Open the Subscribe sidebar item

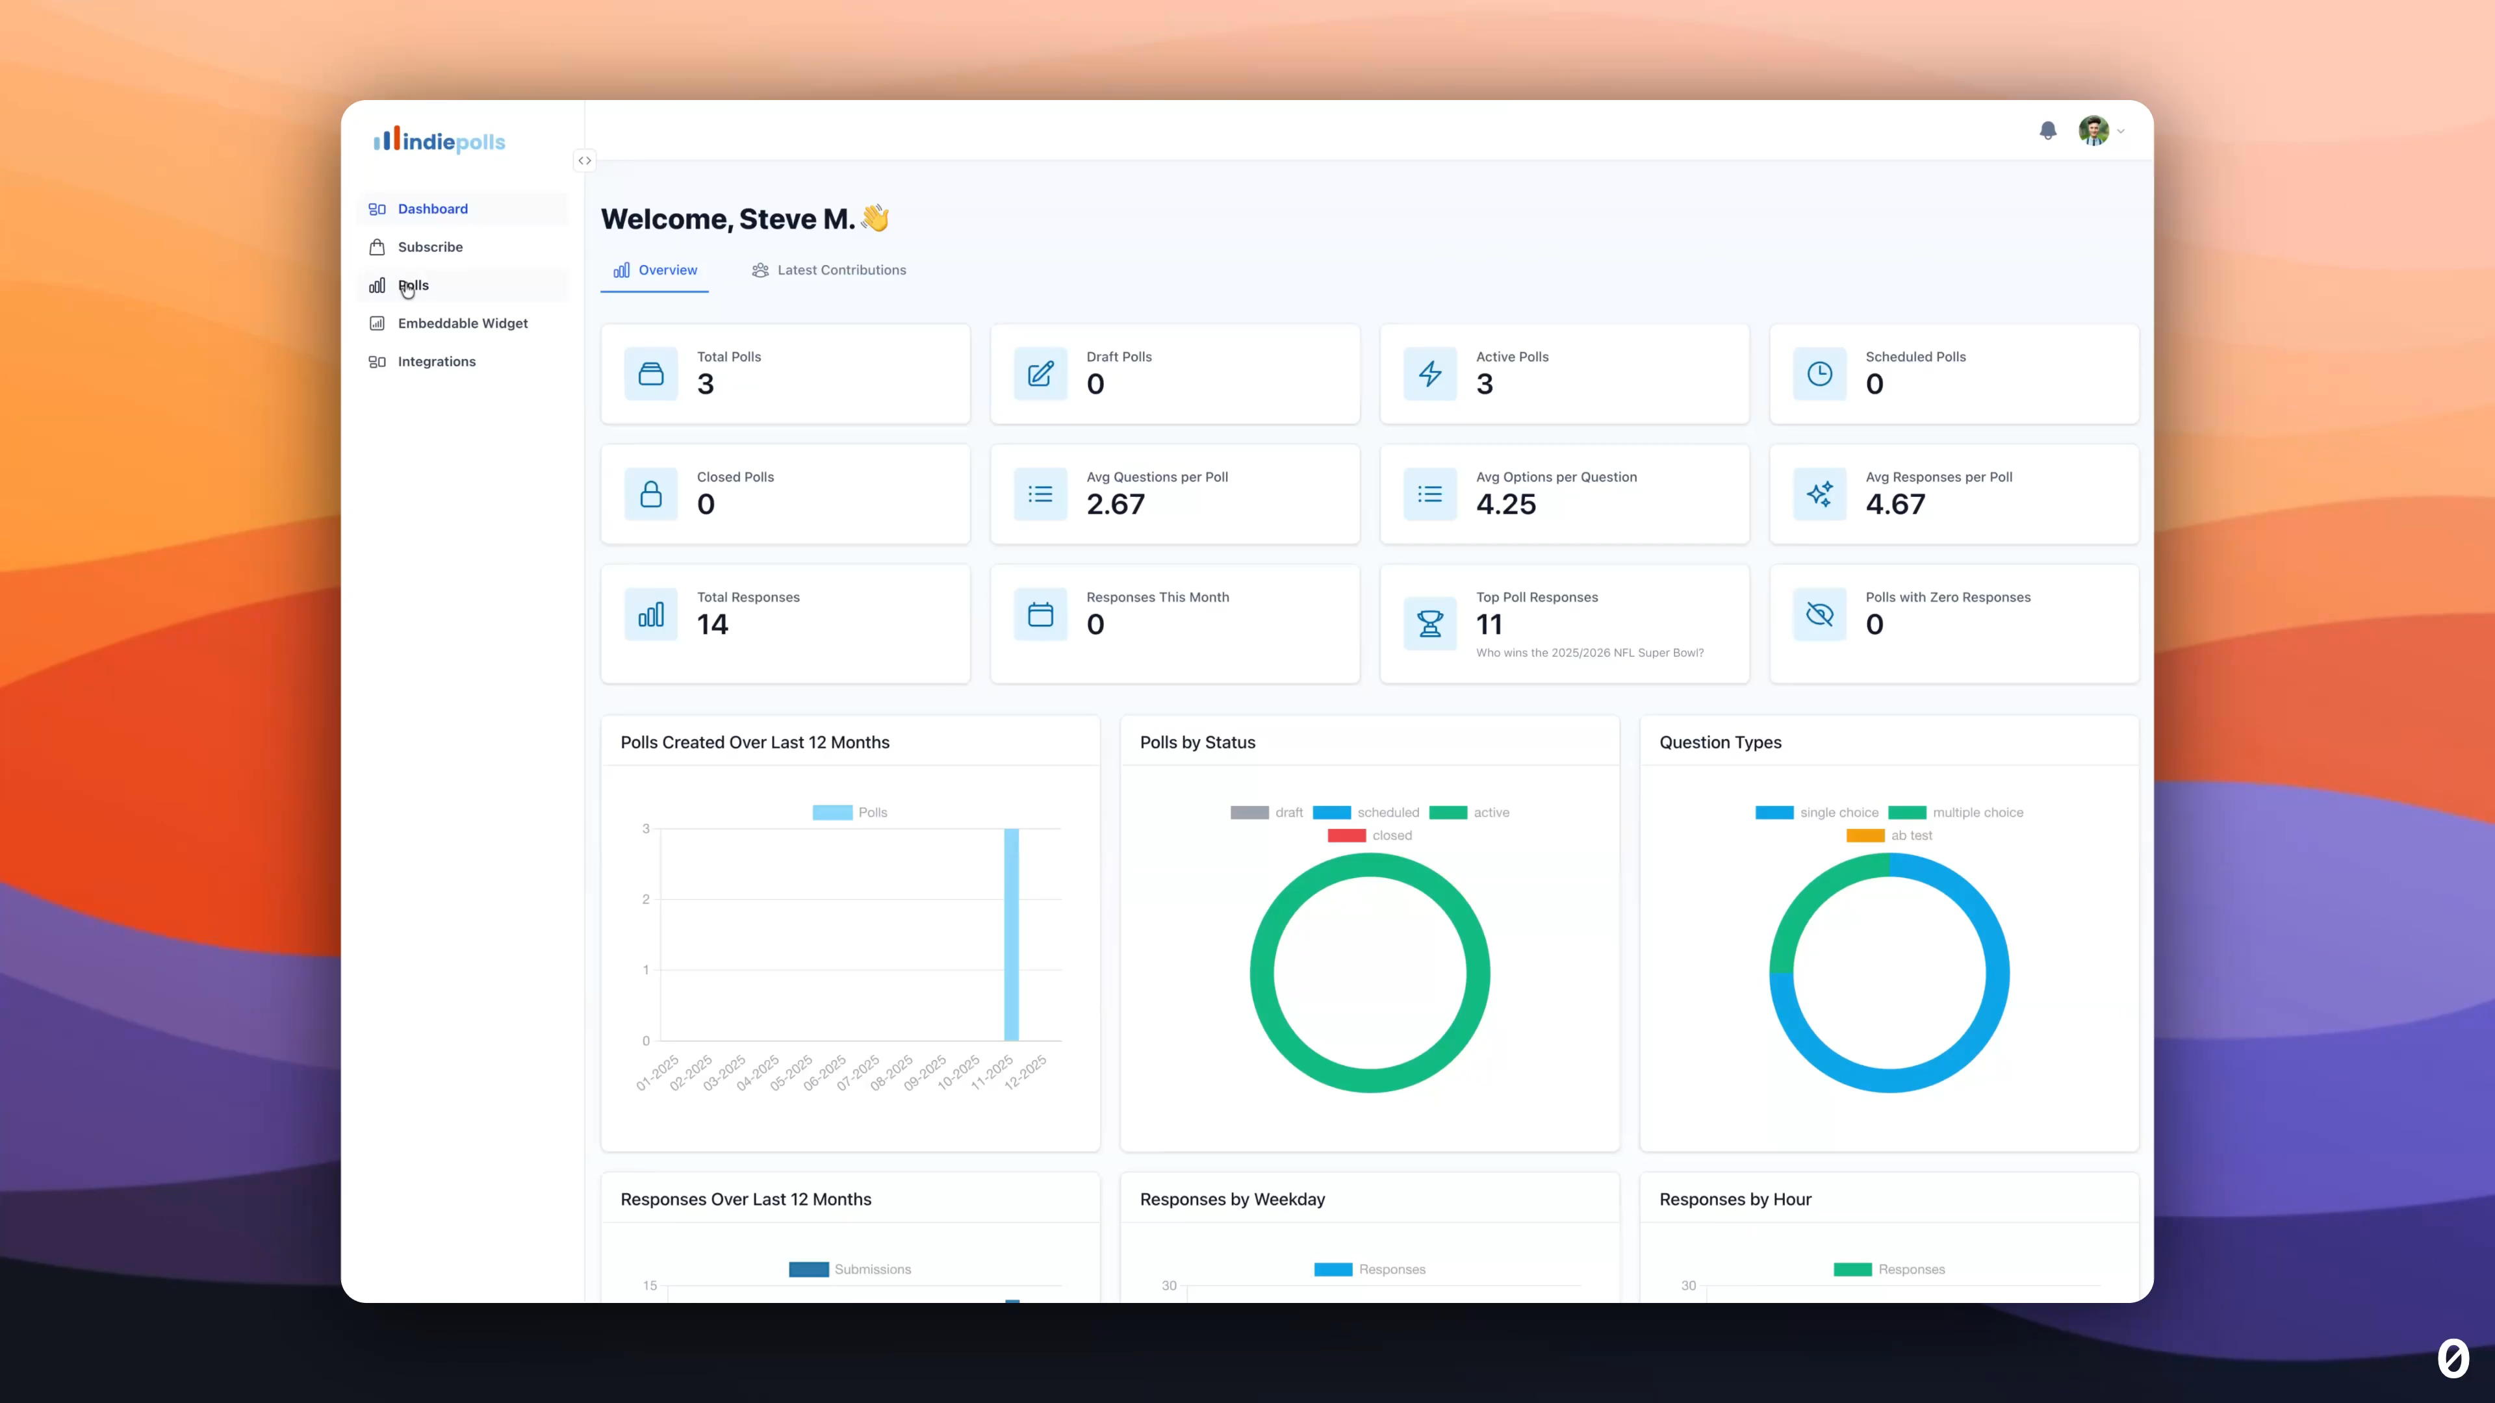tap(463, 247)
